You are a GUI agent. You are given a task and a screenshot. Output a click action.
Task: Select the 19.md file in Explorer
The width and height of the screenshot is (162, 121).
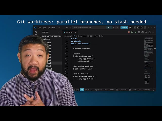pos(49,66)
